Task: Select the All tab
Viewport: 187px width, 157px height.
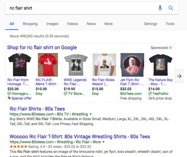Action: pyautogui.click(x=12, y=24)
